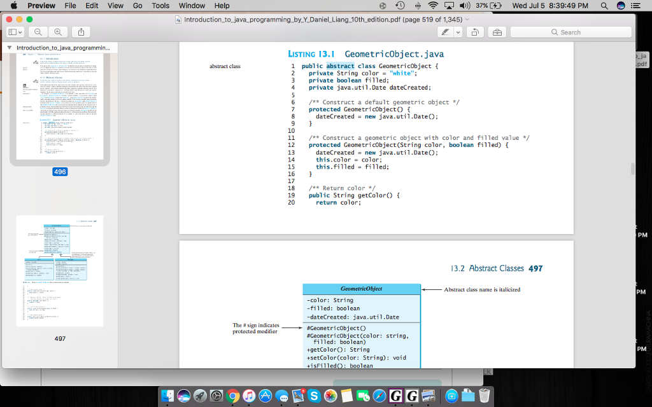Open the Go menu
This screenshot has height=407, width=652.
[x=136, y=6]
